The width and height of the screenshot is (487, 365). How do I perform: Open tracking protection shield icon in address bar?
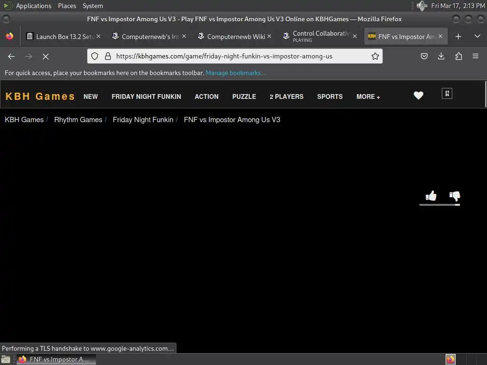(x=95, y=56)
